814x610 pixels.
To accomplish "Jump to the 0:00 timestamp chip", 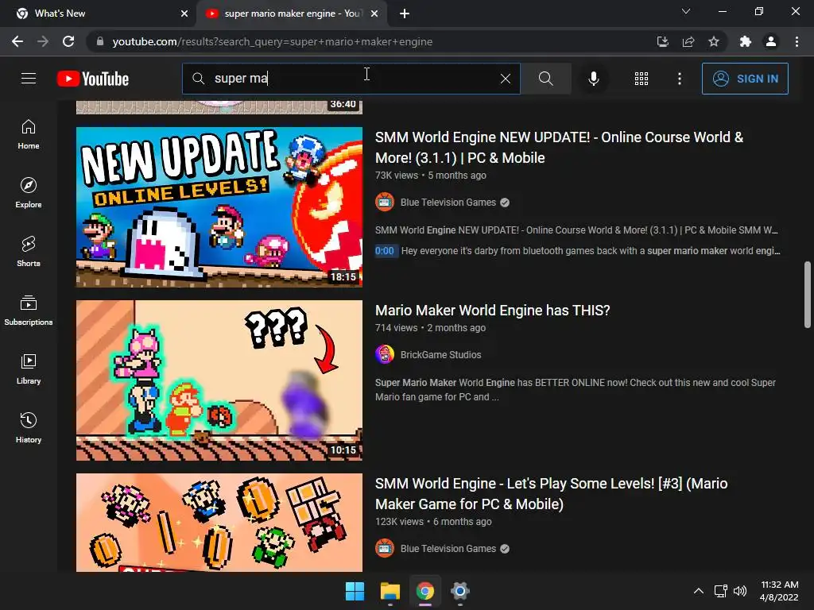I will coord(385,251).
